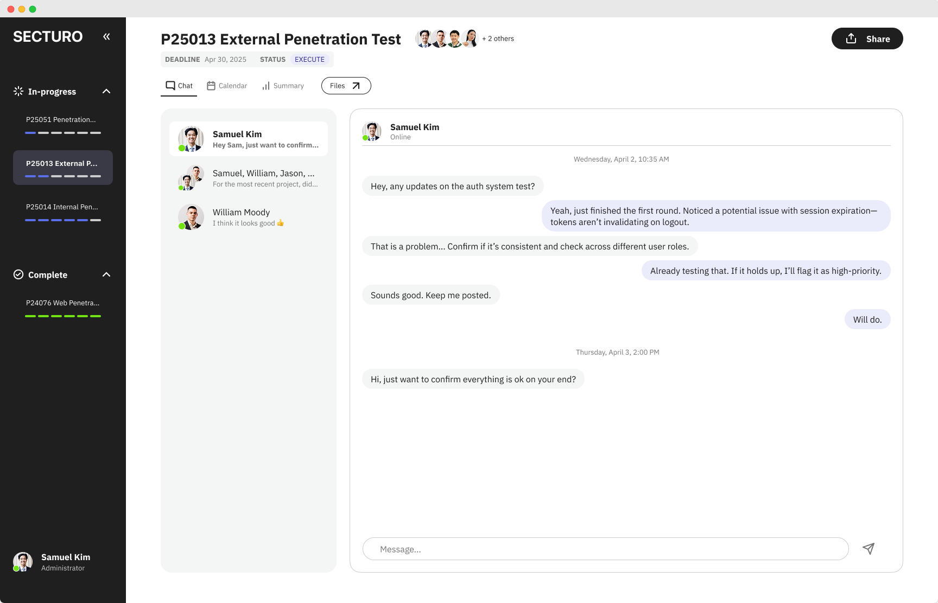Collapse the In-progress section chevron

pos(106,91)
